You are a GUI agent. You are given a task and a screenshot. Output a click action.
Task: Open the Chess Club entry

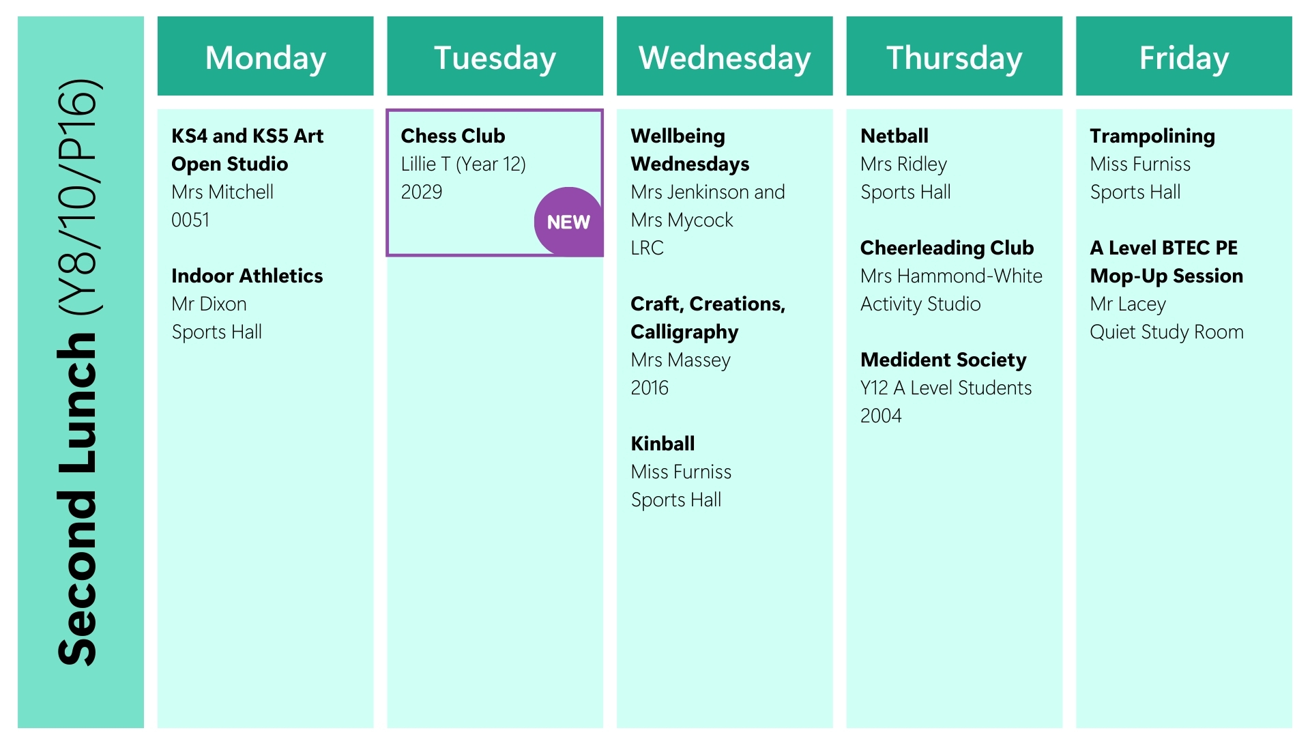453,136
